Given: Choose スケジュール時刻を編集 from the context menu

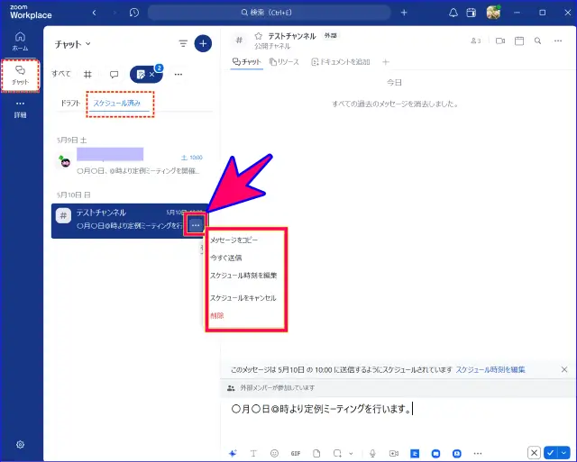Looking at the screenshot, I should pyautogui.click(x=243, y=276).
